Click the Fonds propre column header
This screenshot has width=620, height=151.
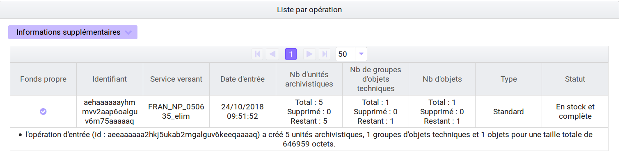pyautogui.click(x=43, y=79)
